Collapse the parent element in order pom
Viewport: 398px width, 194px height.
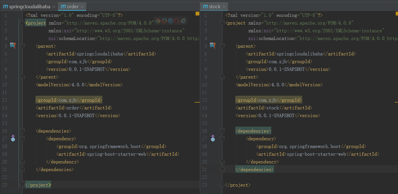[22, 46]
